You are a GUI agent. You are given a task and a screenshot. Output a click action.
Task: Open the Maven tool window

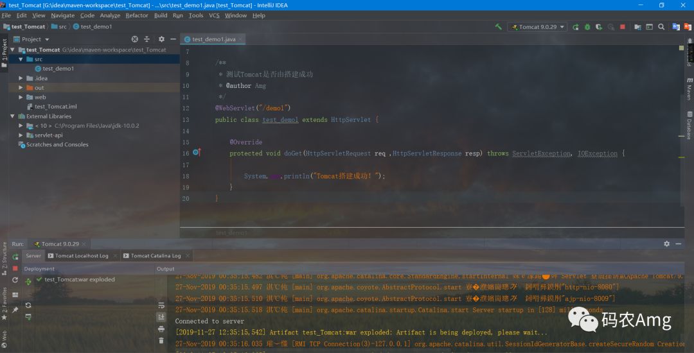(690, 87)
